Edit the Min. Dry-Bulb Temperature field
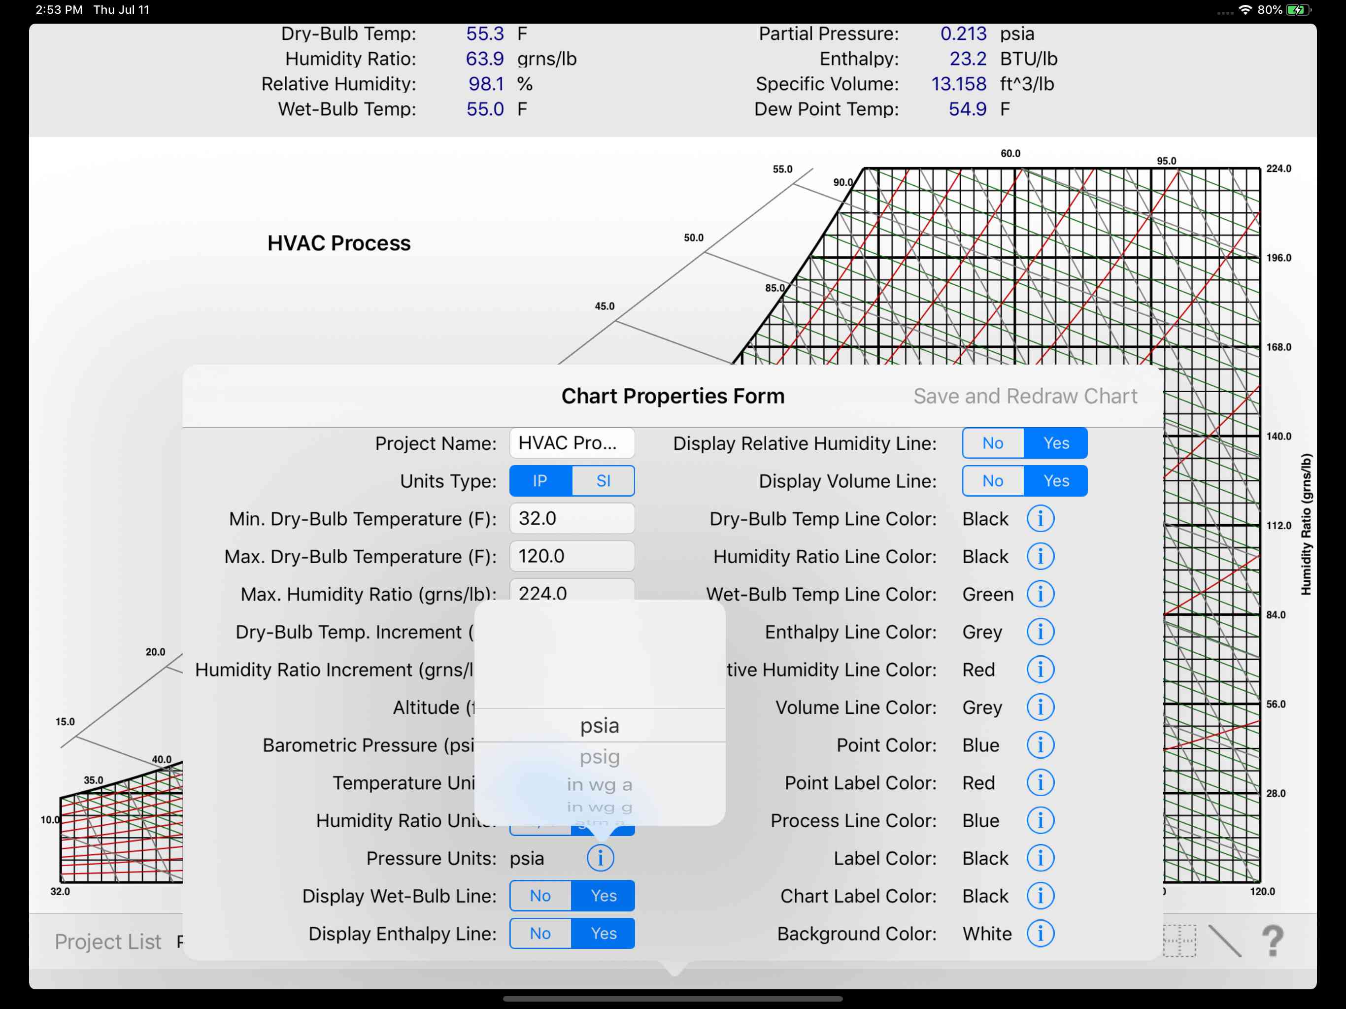The height and width of the screenshot is (1009, 1346). (x=572, y=518)
